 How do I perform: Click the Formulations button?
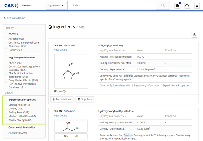(62, 99)
